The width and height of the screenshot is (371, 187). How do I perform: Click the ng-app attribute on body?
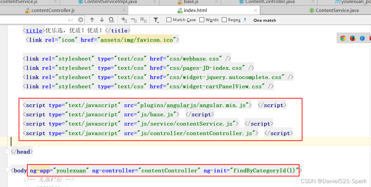click(39, 170)
